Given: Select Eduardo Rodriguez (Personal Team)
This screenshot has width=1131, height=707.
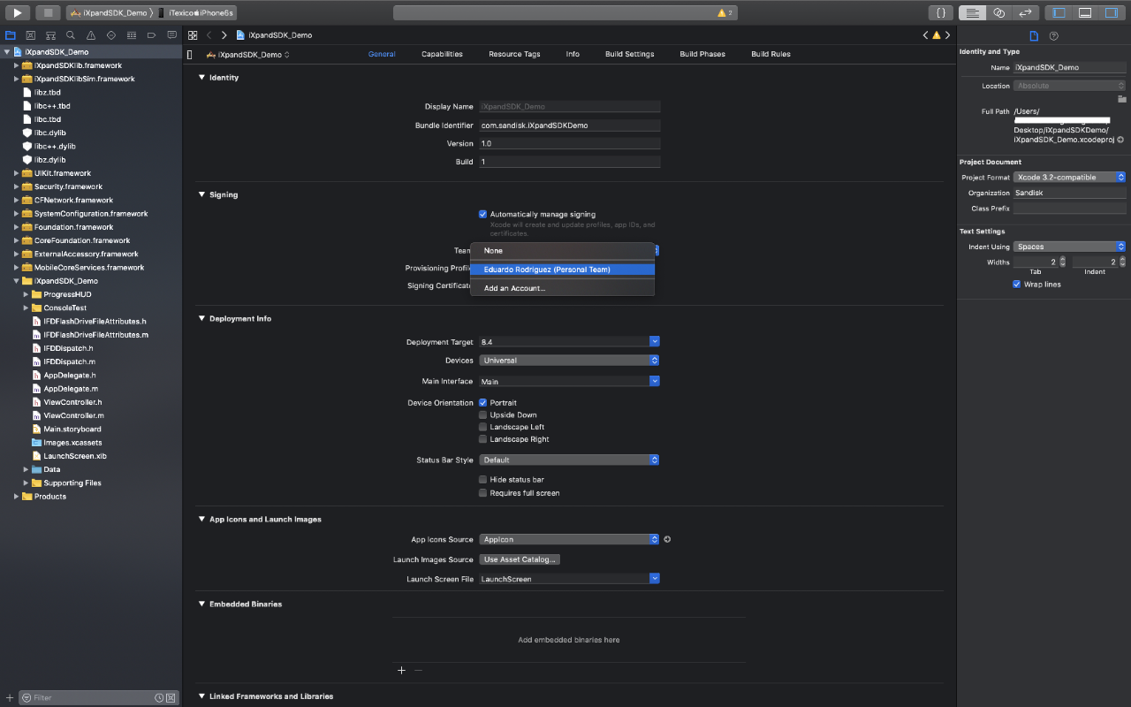Looking at the screenshot, I should 563,270.
